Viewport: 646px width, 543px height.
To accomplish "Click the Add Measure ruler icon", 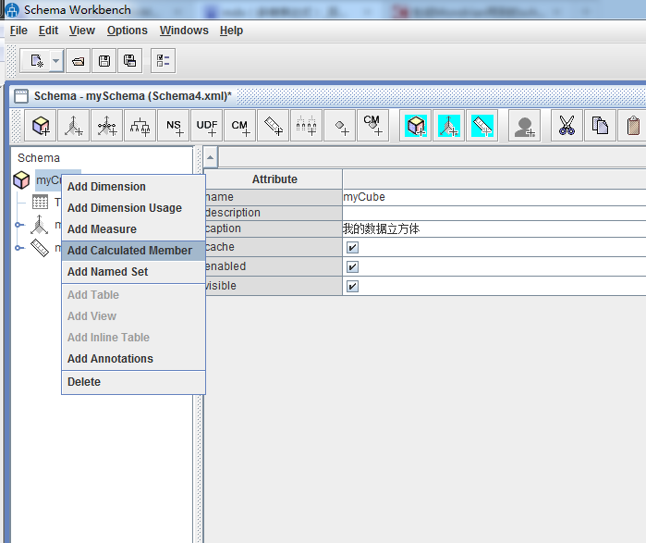I will point(274,126).
